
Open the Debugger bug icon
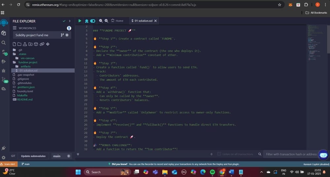click(x=4, y=71)
